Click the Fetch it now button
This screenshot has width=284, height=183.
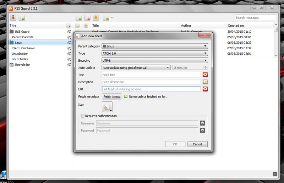(x=112, y=97)
